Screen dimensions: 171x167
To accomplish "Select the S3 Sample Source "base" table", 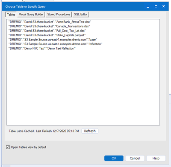I will tap(53, 40).
